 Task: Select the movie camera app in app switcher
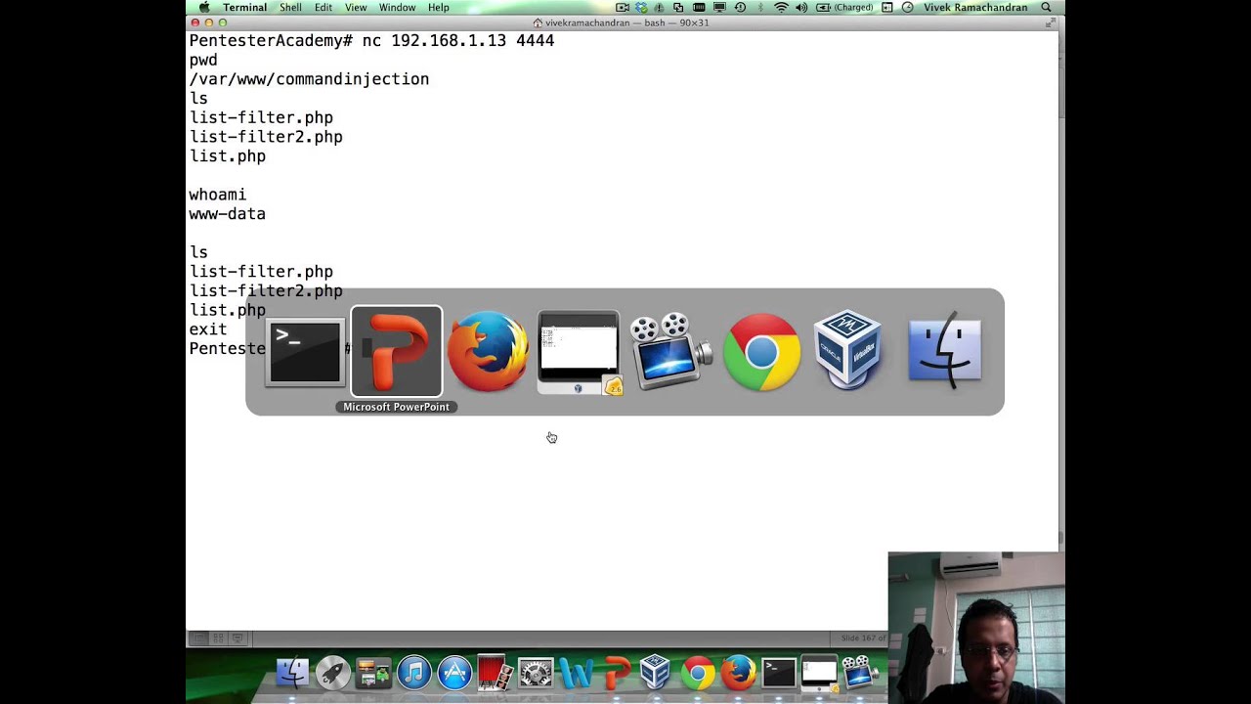click(670, 352)
